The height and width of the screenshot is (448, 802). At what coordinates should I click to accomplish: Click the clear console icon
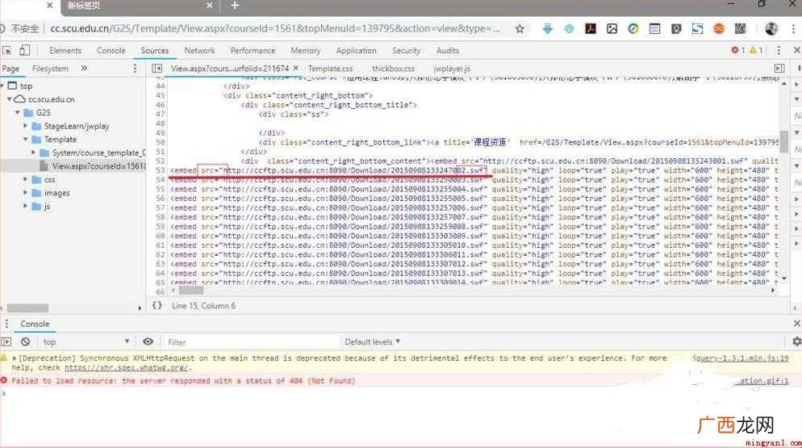25,341
